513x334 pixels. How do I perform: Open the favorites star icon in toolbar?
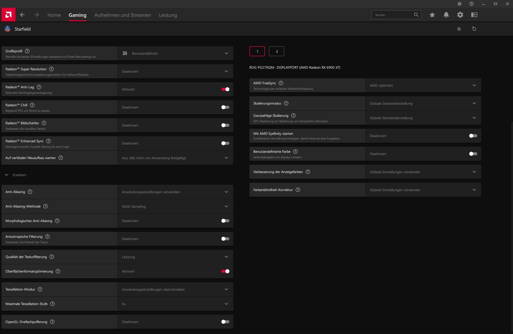pyautogui.click(x=432, y=15)
